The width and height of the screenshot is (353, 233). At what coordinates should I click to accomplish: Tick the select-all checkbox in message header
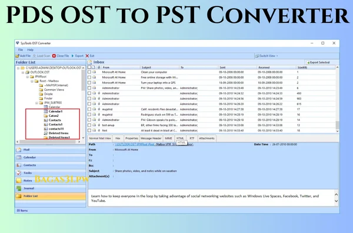89,67
